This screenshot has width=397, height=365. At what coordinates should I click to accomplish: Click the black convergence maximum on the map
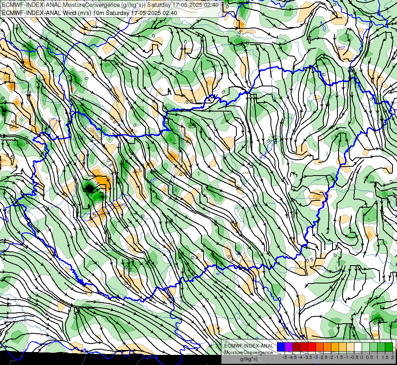[89, 188]
